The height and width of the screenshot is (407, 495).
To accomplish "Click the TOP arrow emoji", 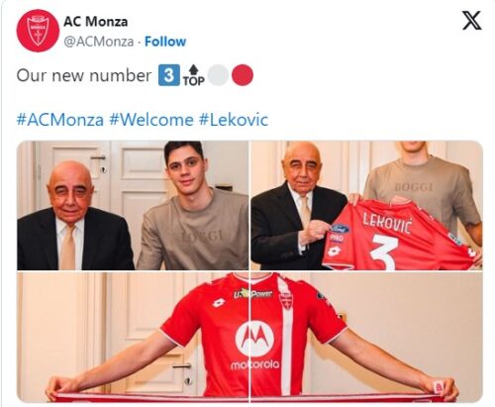I will (194, 75).
